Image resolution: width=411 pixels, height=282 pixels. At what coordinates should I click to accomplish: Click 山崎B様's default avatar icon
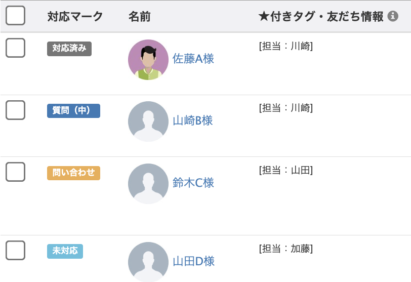pyautogui.click(x=148, y=122)
